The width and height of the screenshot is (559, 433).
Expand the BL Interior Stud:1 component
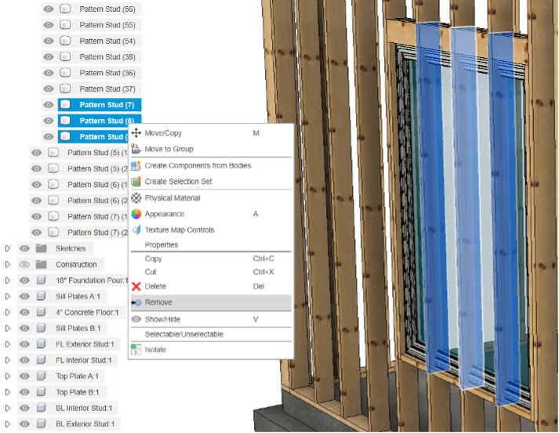[8, 408]
